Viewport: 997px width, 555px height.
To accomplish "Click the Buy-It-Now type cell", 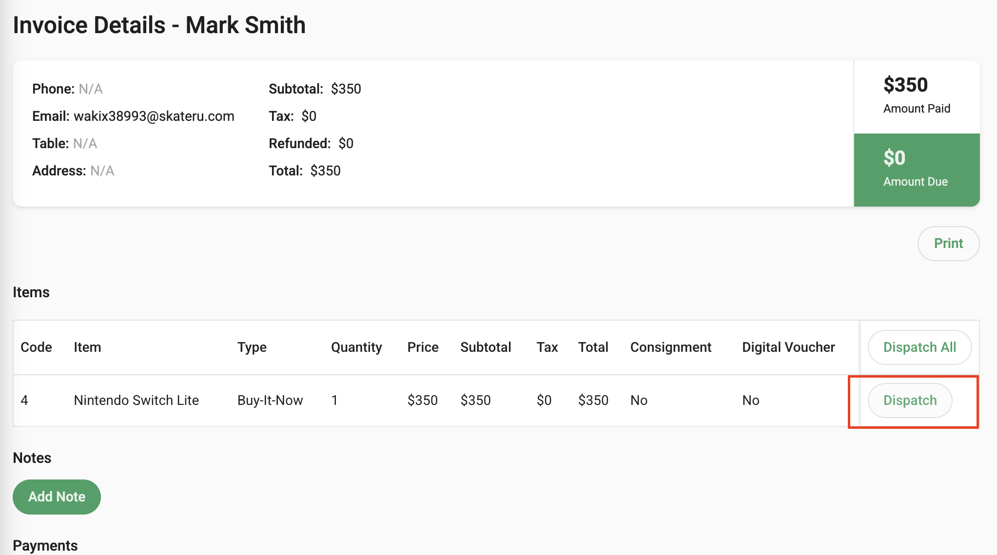I will [x=270, y=401].
